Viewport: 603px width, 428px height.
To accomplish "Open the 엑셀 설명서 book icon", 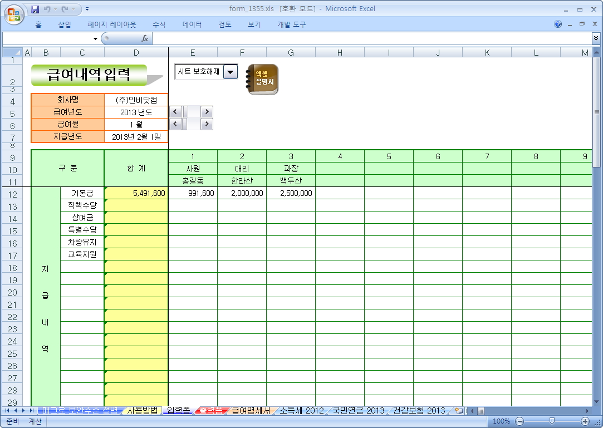I will 263,80.
